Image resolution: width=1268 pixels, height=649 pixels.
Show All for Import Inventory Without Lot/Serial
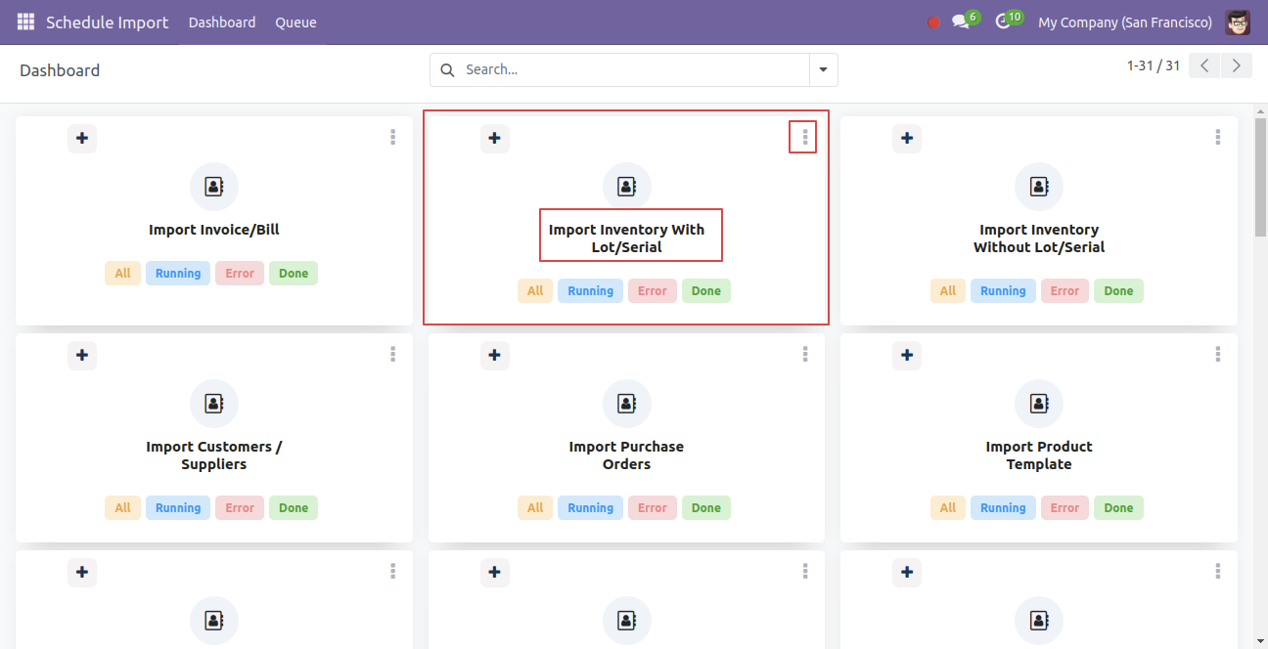click(948, 291)
